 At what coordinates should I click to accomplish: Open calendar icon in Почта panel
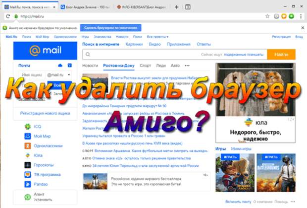[70, 66]
